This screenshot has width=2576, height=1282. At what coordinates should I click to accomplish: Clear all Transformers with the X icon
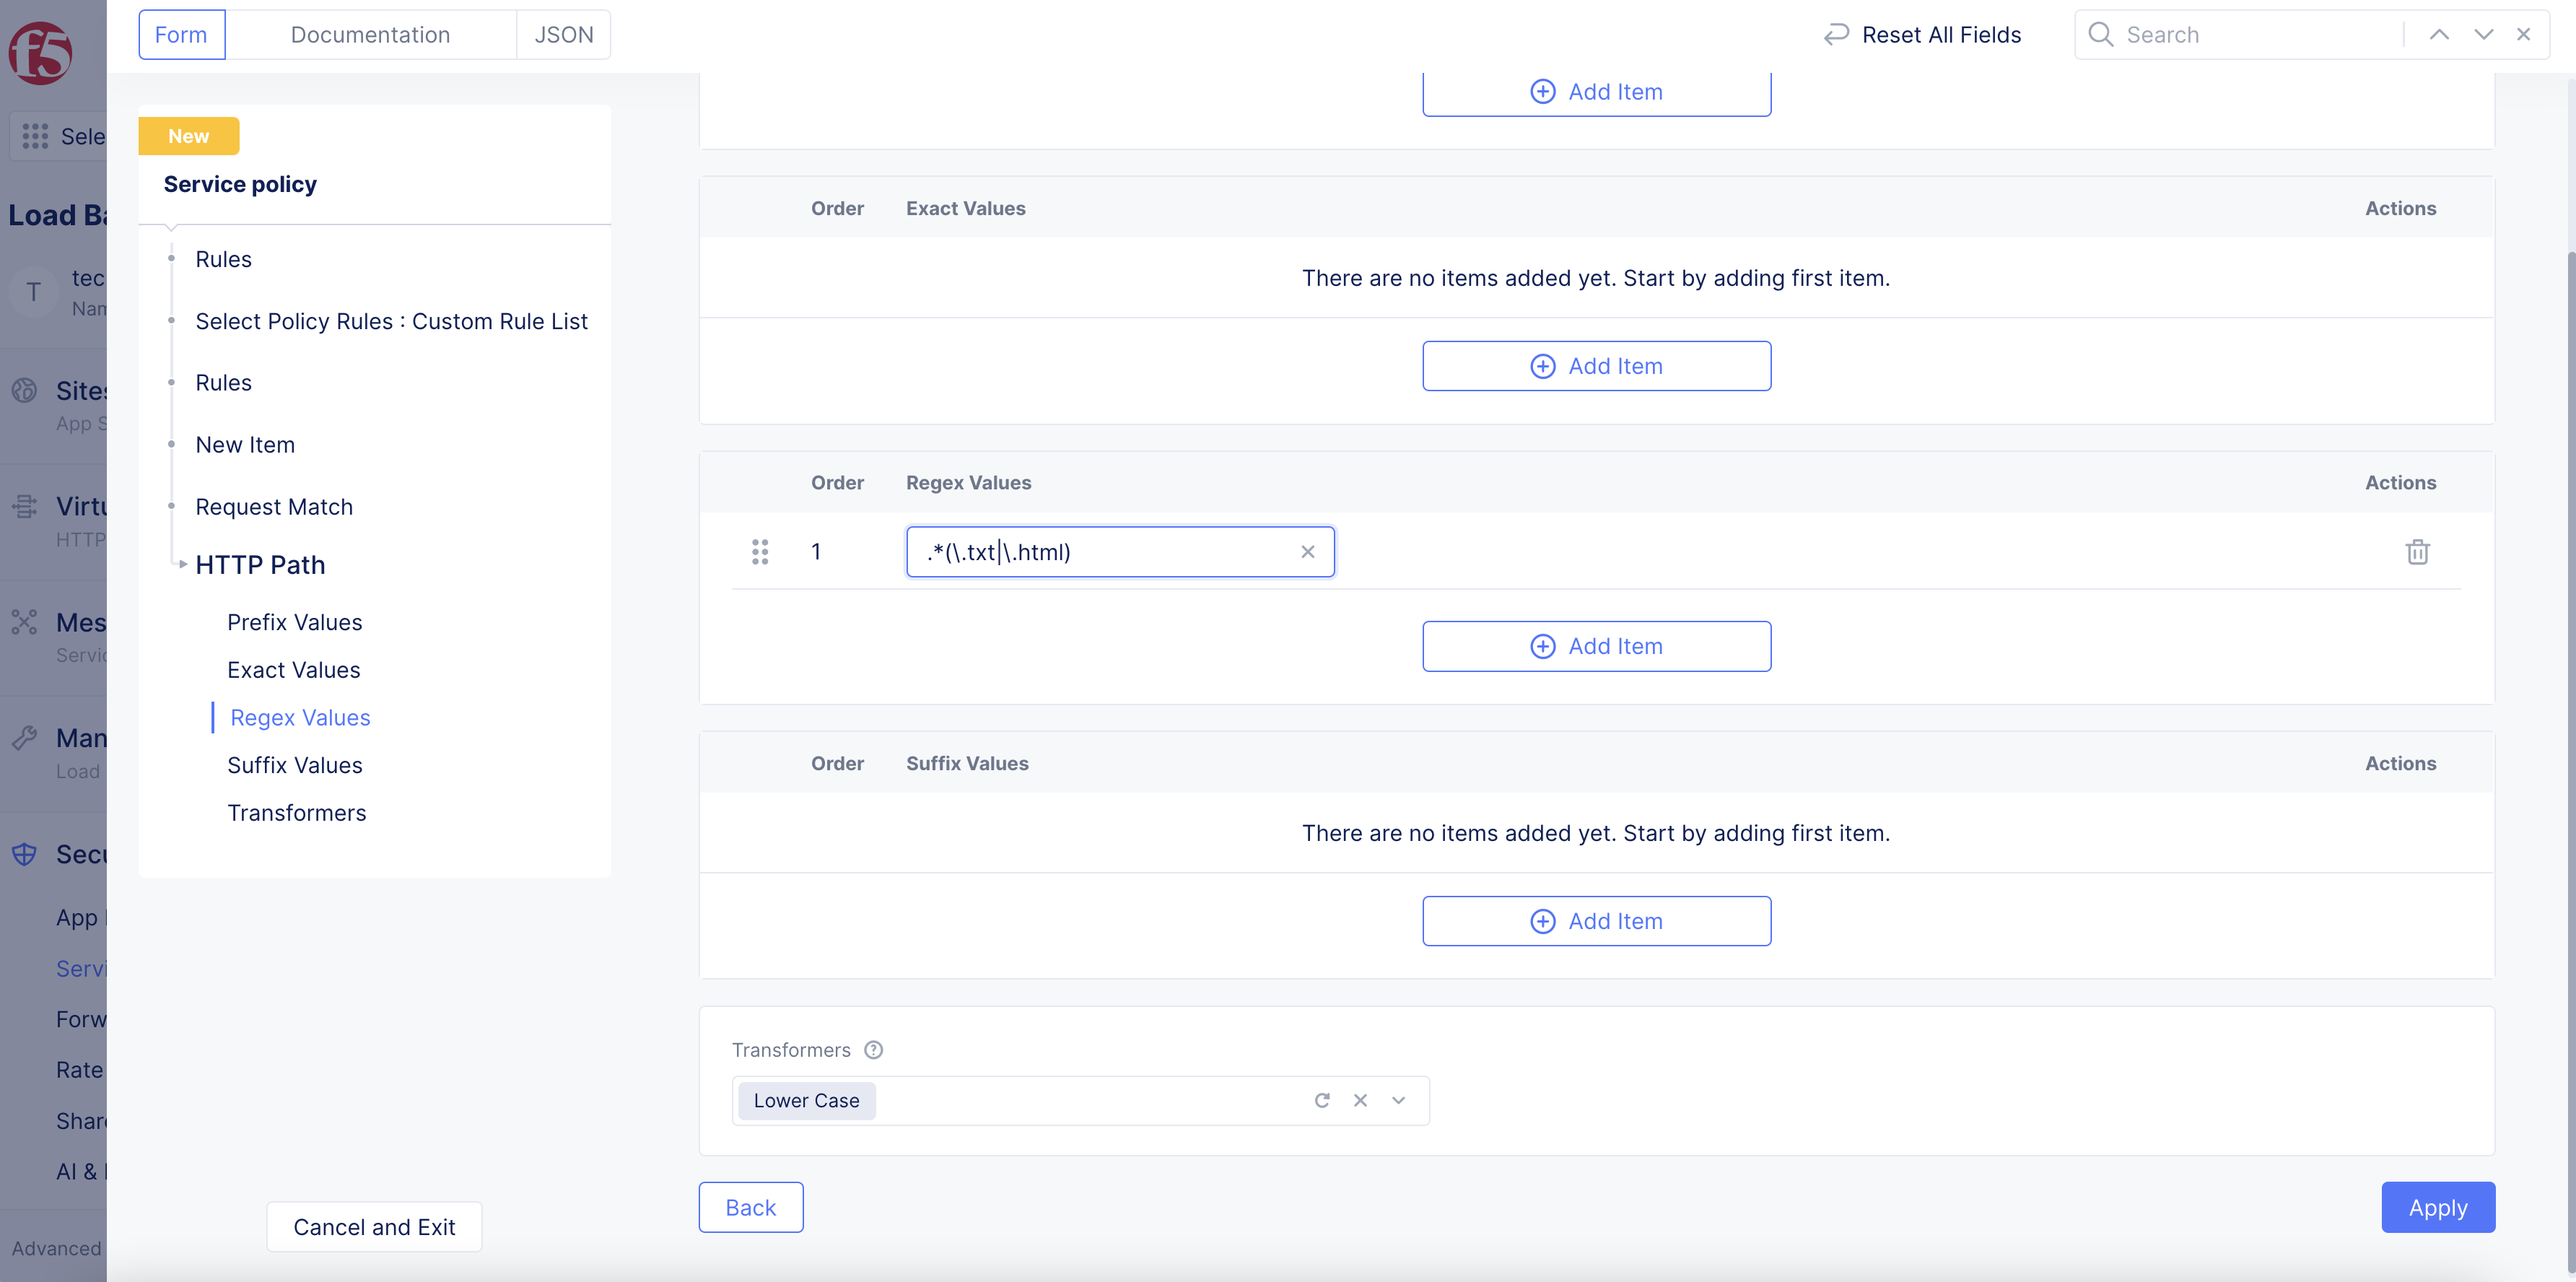click(1360, 1101)
